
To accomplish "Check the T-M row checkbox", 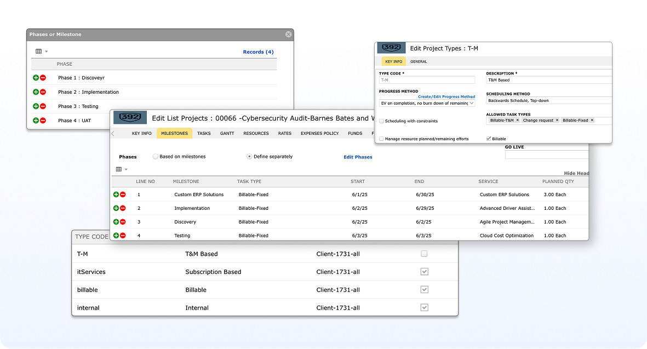I will (x=424, y=254).
